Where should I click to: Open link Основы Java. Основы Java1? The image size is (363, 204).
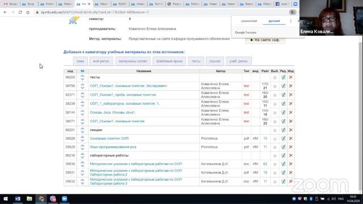(x=113, y=112)
